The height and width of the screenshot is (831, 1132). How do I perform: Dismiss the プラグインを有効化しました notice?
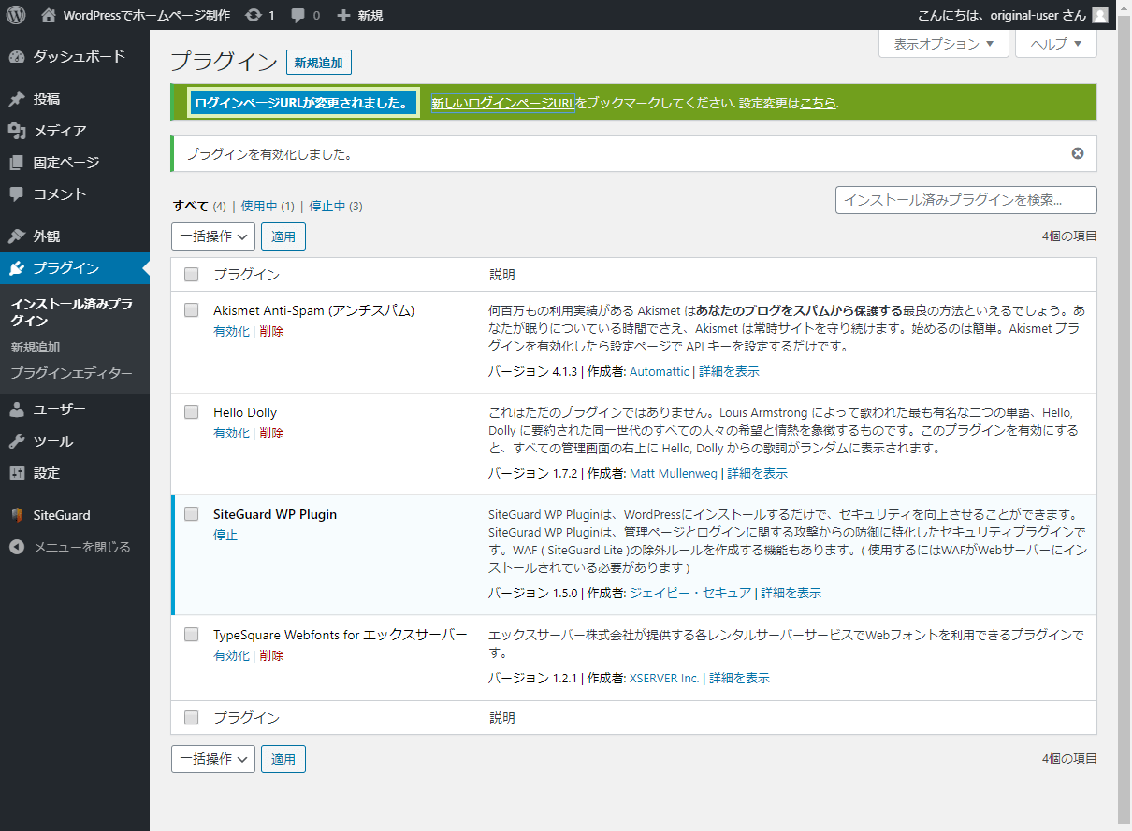coord(1078,153)
